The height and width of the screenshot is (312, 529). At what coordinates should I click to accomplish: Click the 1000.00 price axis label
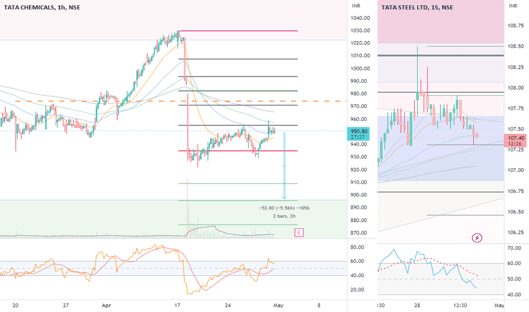point(360,69)
